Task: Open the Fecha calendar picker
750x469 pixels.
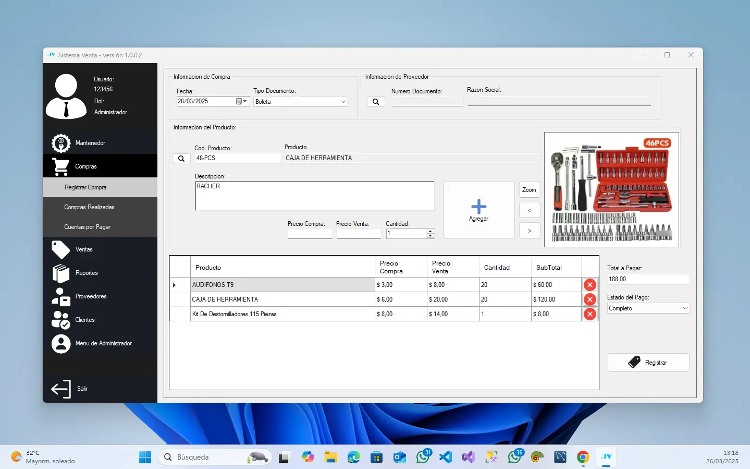Action: point(240,101)
